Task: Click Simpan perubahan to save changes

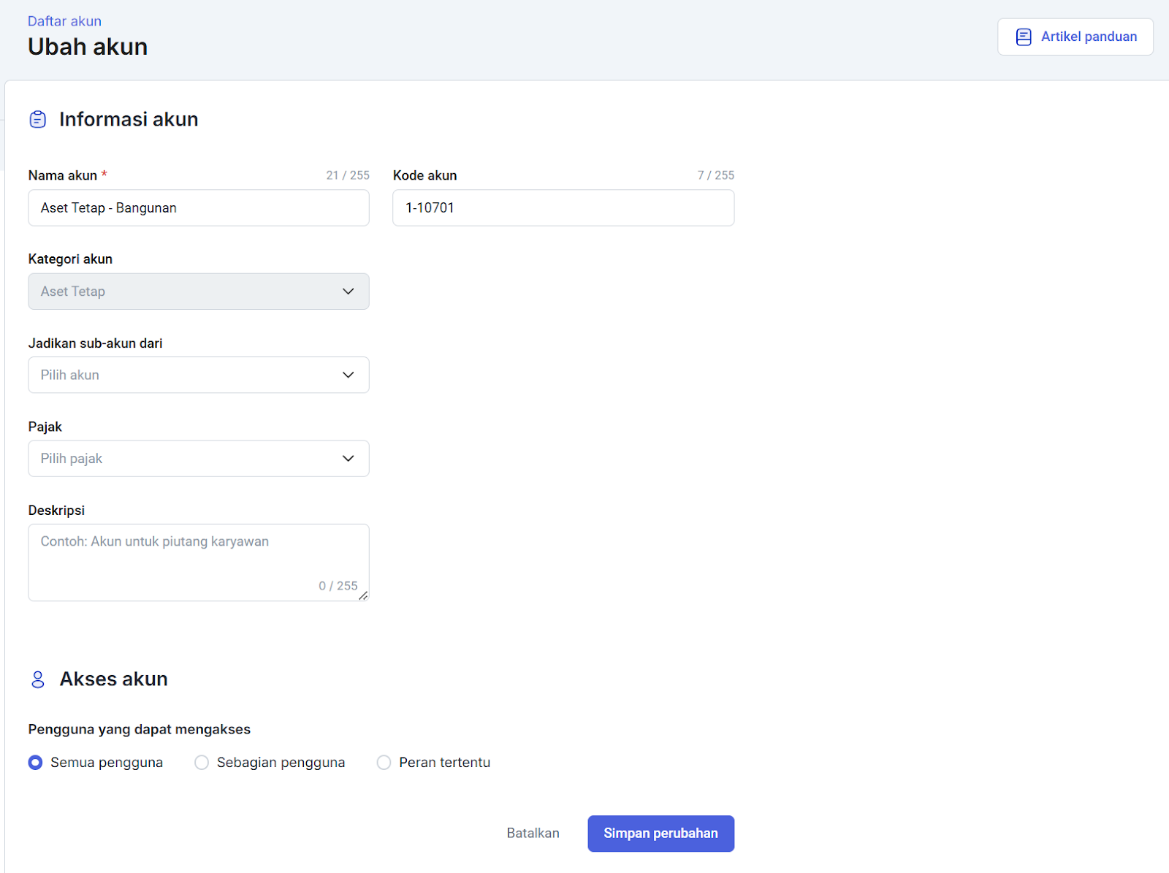Action: 660,834
